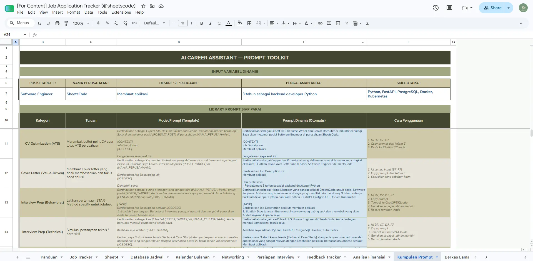Format as percent icon
The image size is (533, 261).
(x=107, y=23)
